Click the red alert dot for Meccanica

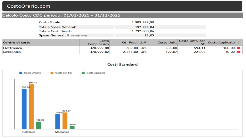click(239, 52)
